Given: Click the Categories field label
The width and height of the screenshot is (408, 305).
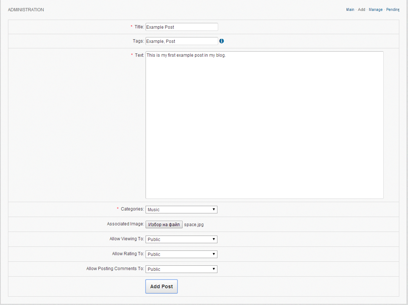Looking at the screenshot, I should click(132, 209).
